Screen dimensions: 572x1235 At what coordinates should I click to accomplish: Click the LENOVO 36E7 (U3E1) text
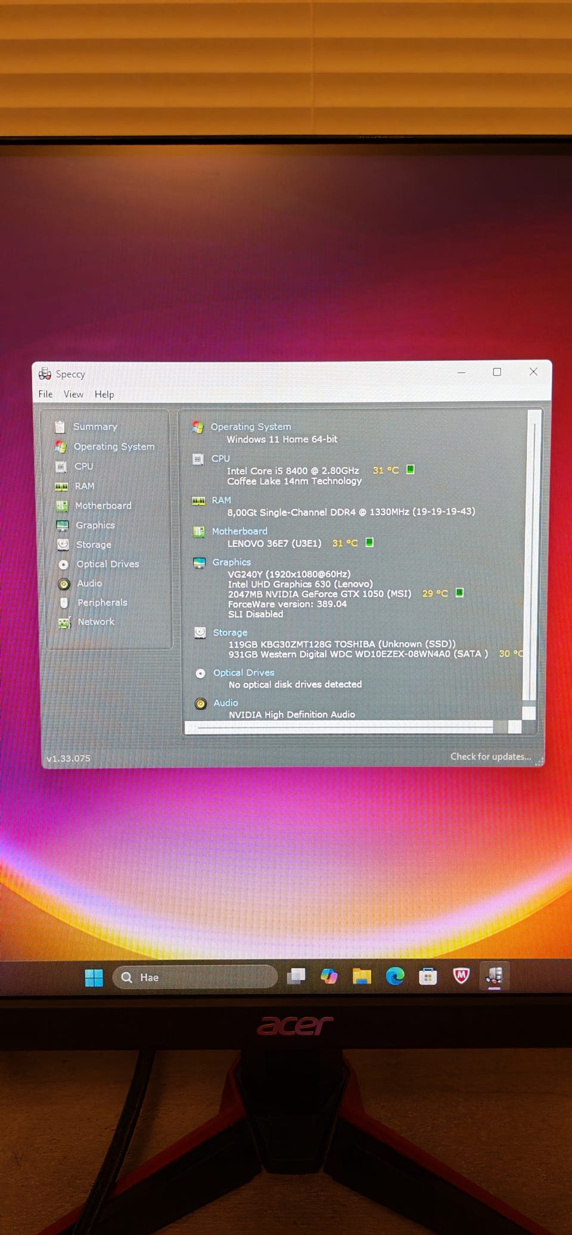point(274,544)
